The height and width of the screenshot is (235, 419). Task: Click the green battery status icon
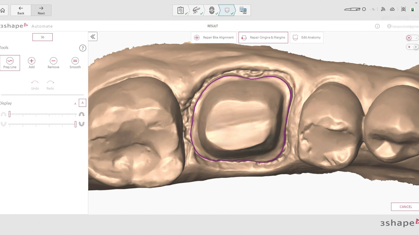412,9
